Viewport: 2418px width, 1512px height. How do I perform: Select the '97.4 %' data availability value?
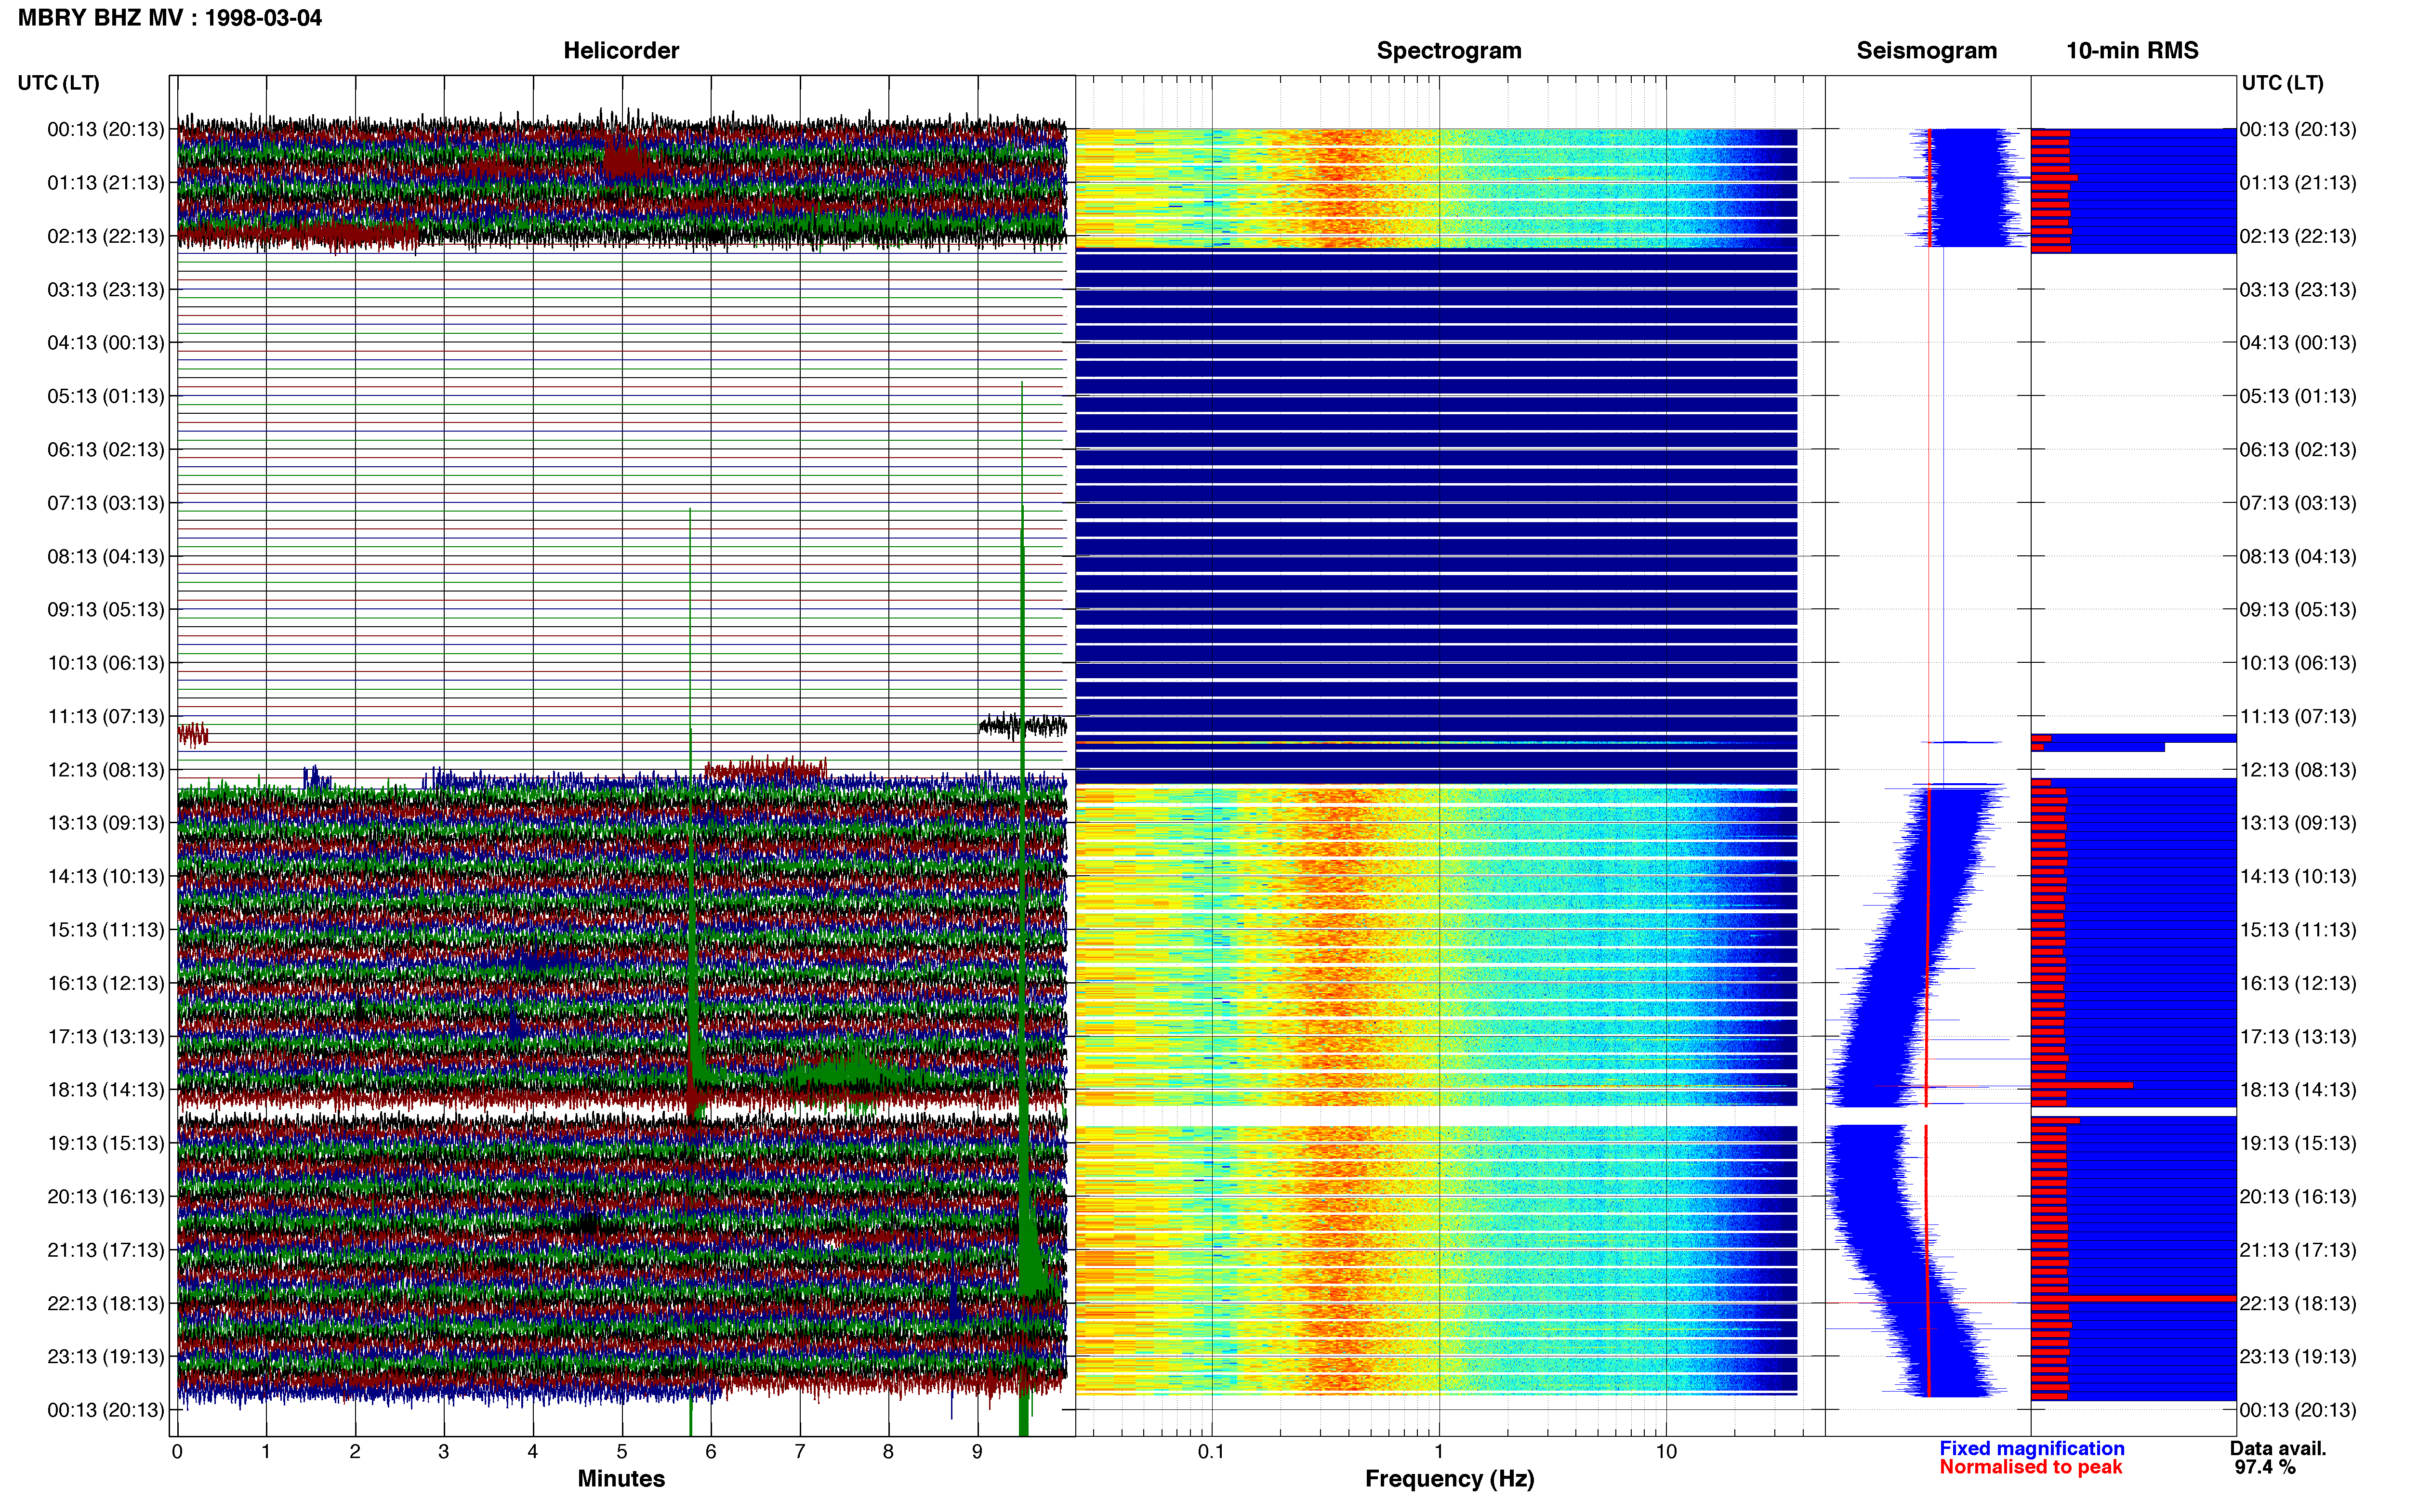coord(2265,1467)
